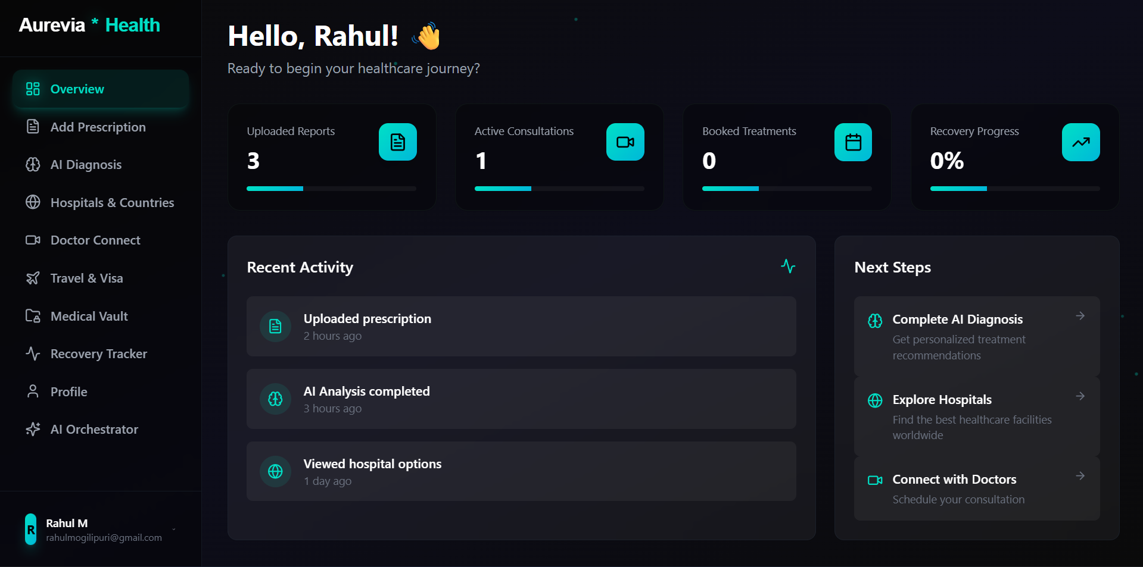Click the R user avatar
This screenshot has height=567, width=1143.
30,530
